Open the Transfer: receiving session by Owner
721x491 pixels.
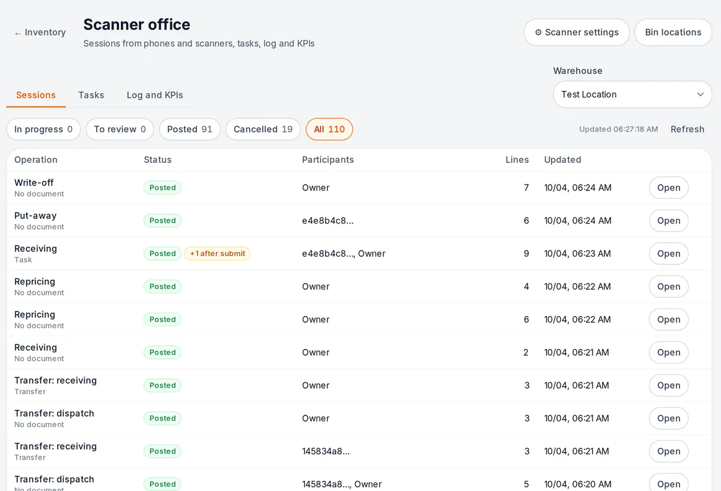click(669, 385)
